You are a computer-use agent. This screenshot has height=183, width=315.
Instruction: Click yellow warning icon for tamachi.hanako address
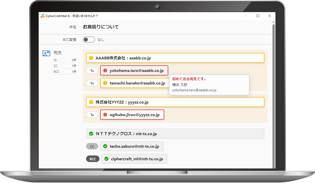point(105,83)
